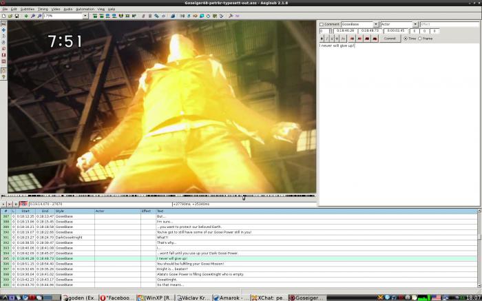Open the Actor dropdown
The height and width of the screenshot is (301, 482).
(x=415, y=24)
